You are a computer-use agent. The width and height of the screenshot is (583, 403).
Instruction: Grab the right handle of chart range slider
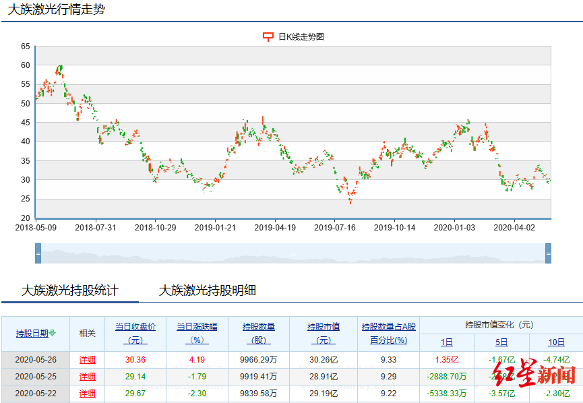pos(548,253)
